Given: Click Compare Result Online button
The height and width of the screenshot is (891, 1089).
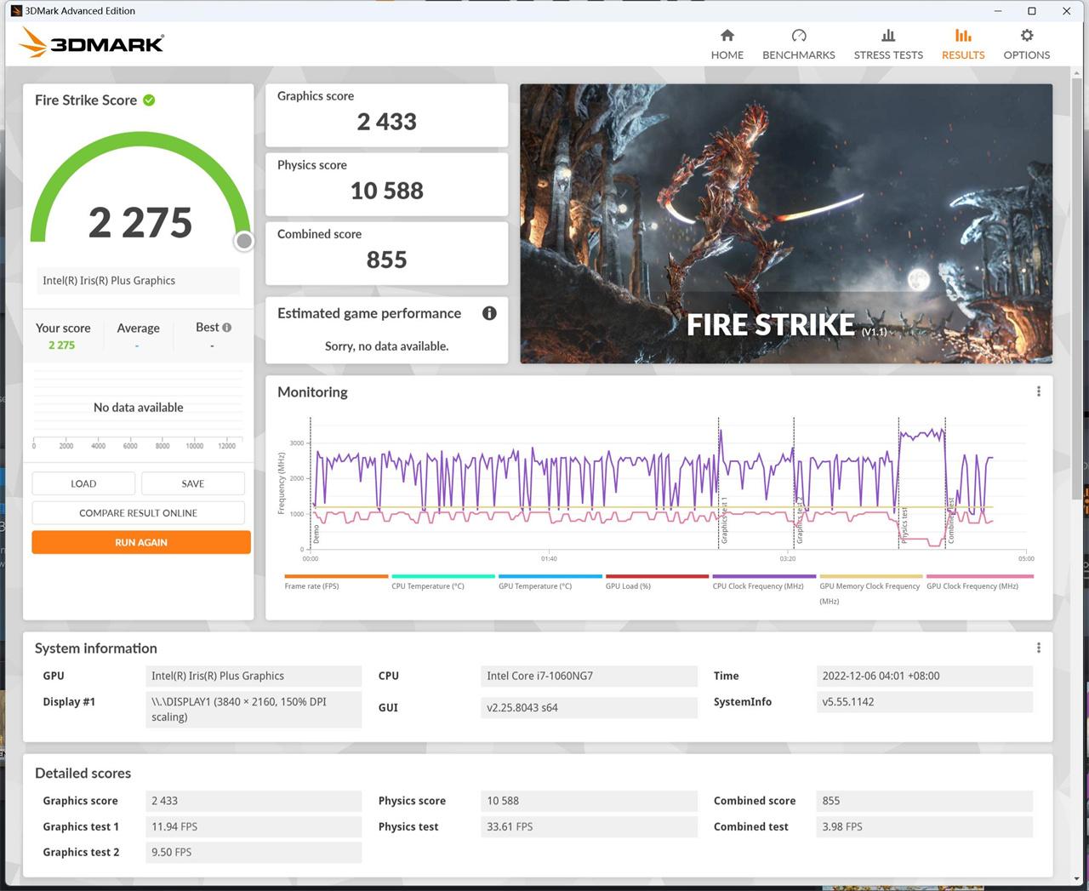Looking at the screenshot, I should (138, 513).
